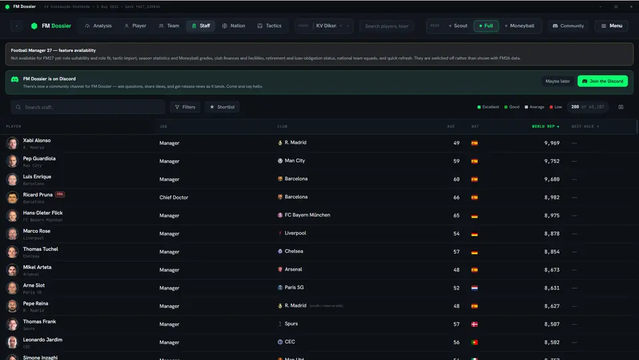The width and height of the screenshot is (639, 360).
Task: Open the Menu hamburger button
Action: (x=611, y=26)
